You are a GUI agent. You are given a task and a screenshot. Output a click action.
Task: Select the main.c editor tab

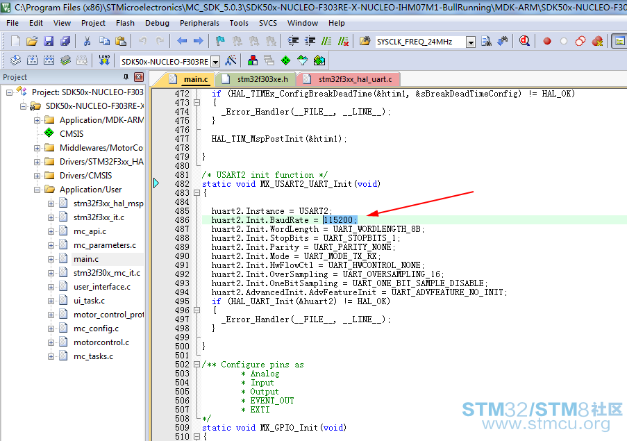(188, 79)
